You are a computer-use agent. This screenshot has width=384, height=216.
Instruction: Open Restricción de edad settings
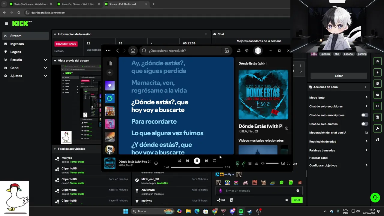point(338,142)
